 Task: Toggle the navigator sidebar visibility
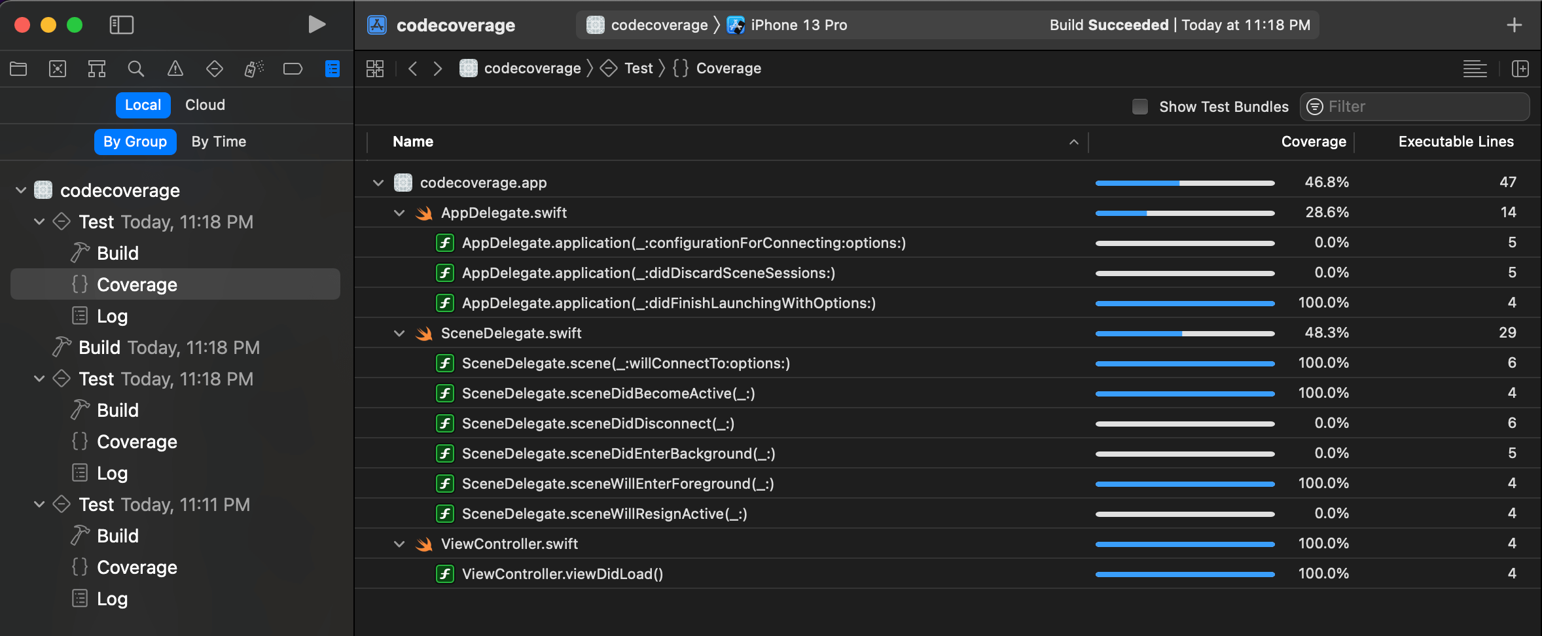pos(121,25)
